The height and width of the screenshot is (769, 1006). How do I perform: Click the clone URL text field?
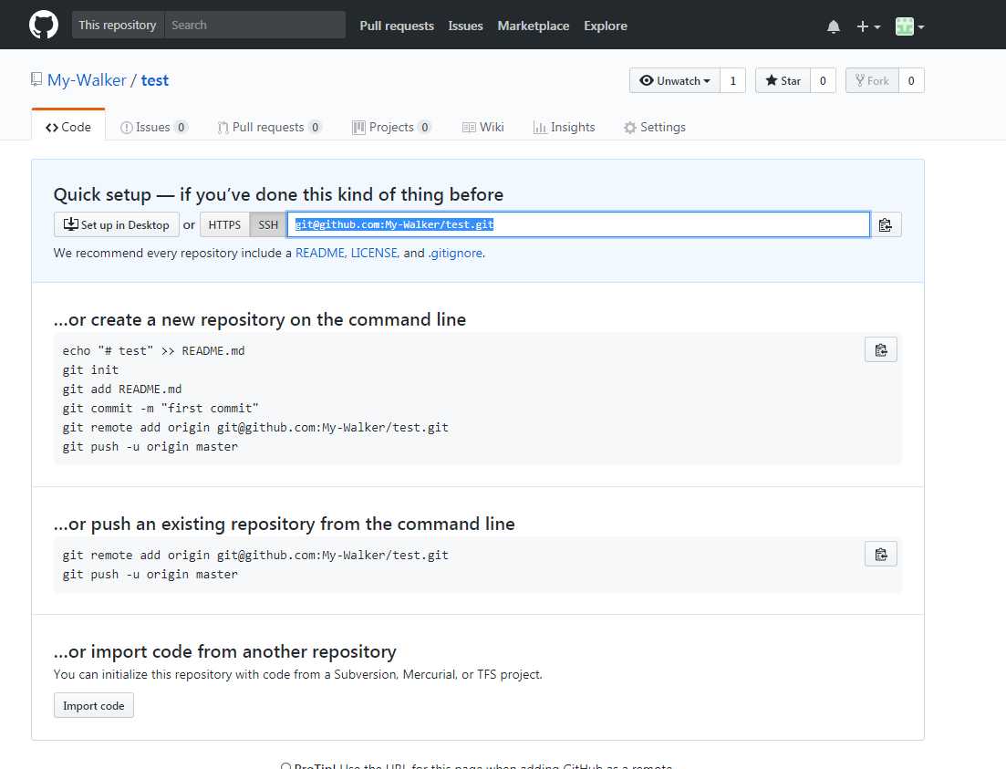pyautogui.click(x=579, y=224)
